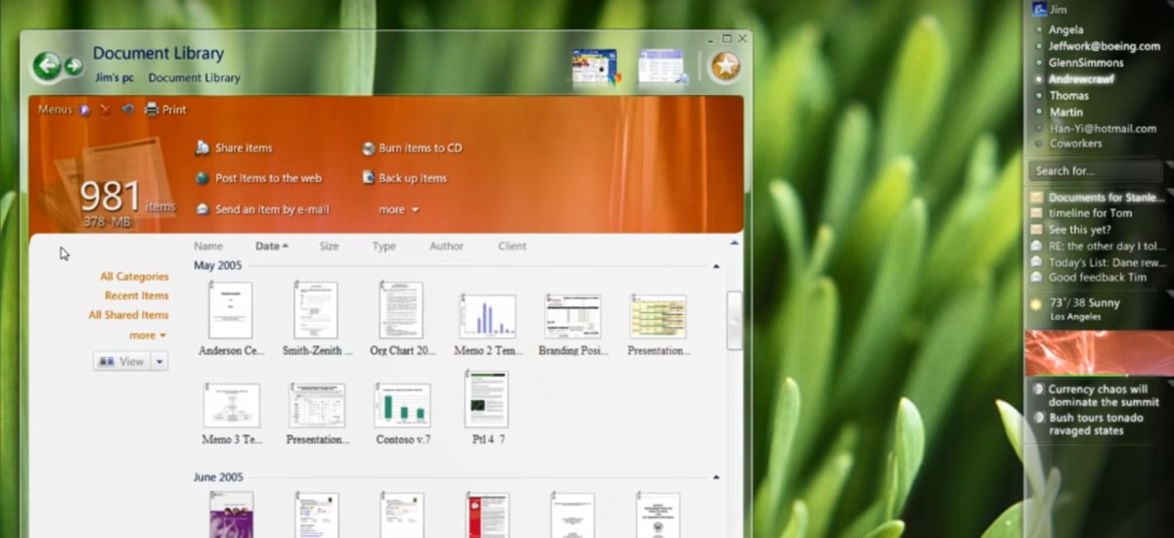Image resolution: width=1174 pixels, height=538 pixels.
Task: Click the Back up items icon
Action: [x=369, y=178]
